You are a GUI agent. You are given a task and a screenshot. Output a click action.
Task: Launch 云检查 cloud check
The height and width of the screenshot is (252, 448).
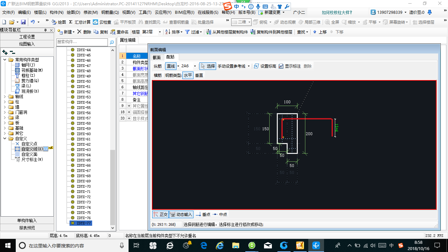click(x=102, y=22)
